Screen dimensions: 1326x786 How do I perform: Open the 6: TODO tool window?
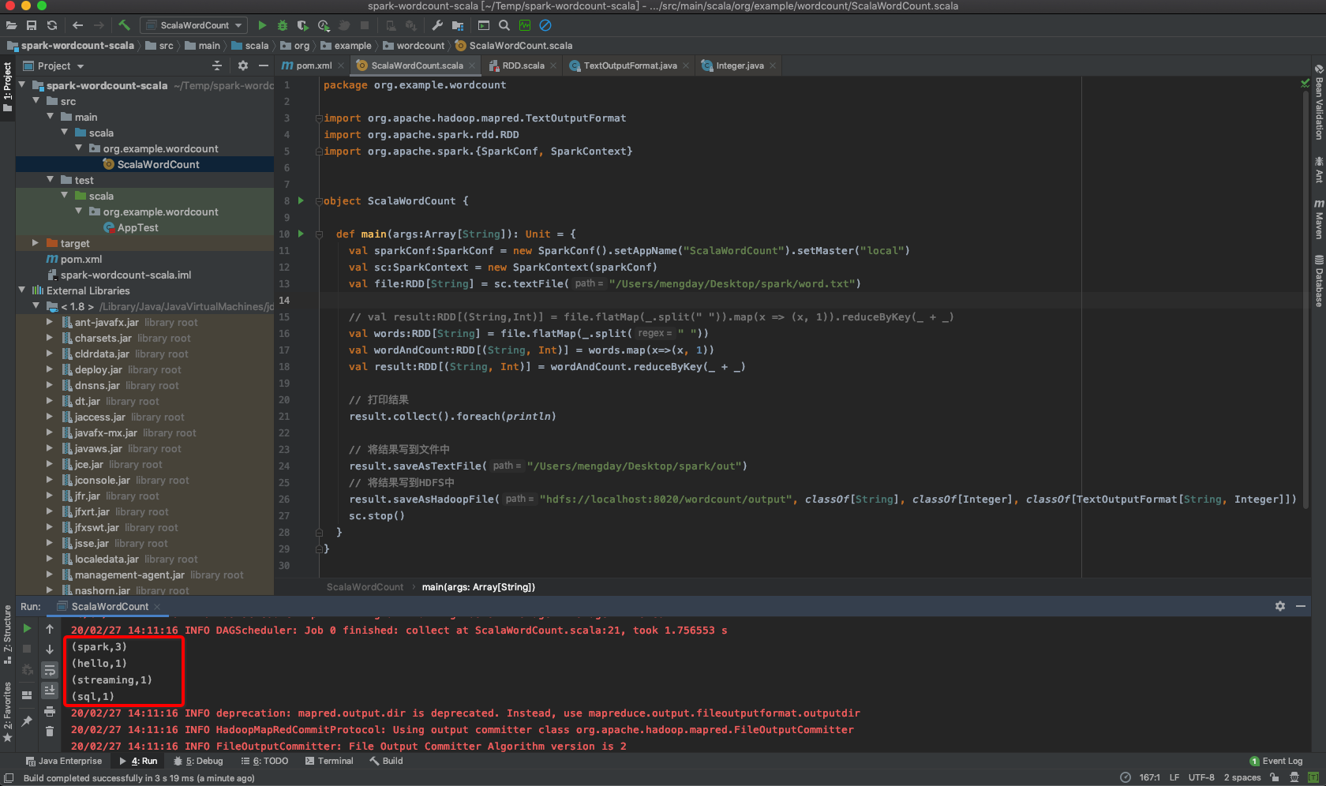point(264,762)
